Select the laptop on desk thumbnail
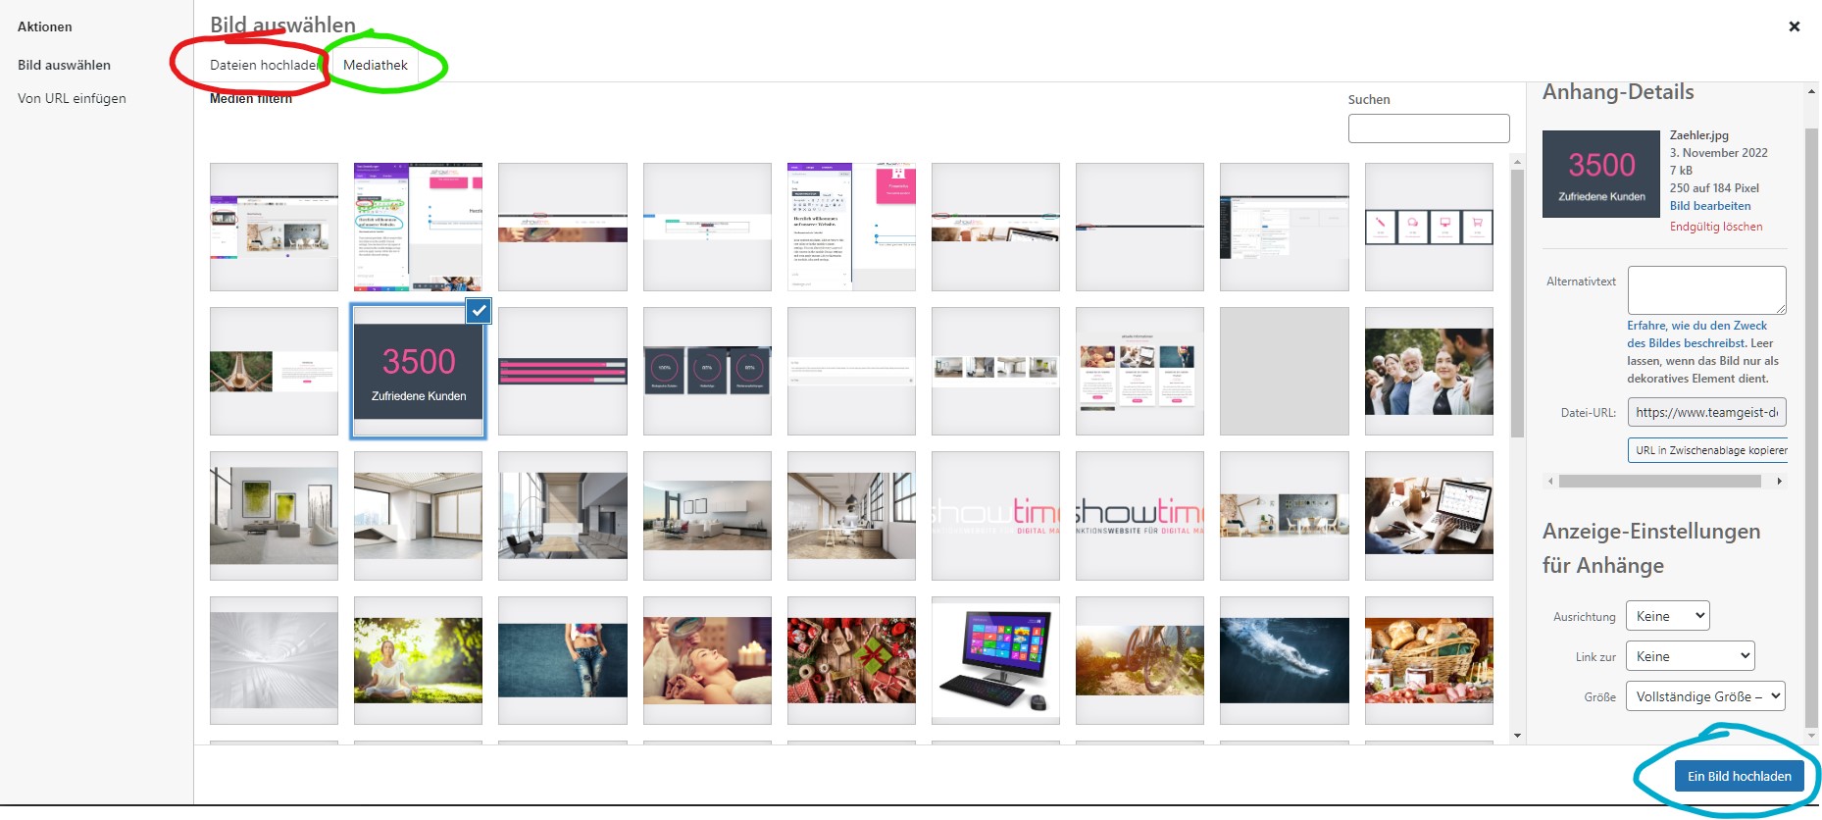1822x820 pixels. click(x=1429, y=516)
